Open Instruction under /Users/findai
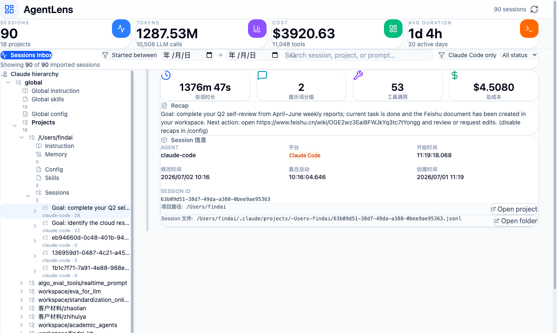 [59, 146]
